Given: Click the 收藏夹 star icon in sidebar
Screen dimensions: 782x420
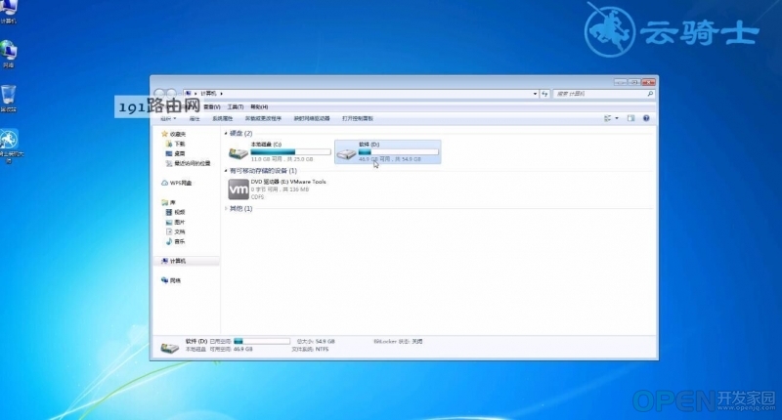Looking at the screenshot, I should pos(164,134).
